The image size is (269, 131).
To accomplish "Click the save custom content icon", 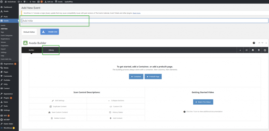I will coord(253,50).
